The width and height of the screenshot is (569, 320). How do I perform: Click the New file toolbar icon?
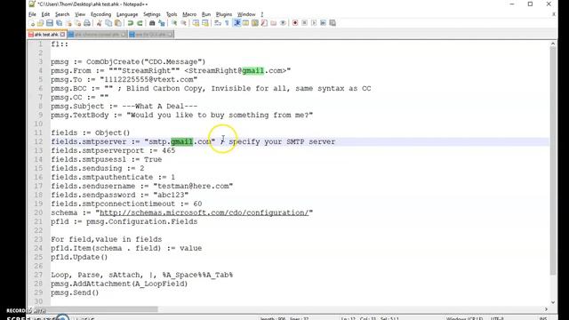[x=32, y=23]
